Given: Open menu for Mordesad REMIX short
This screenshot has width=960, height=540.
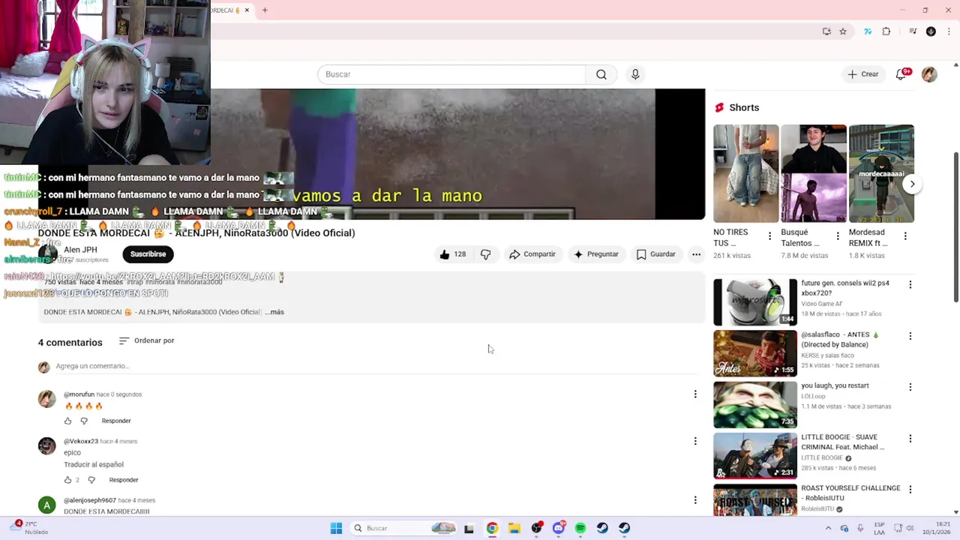Looking at the screenshot, I should pos(905,236).
